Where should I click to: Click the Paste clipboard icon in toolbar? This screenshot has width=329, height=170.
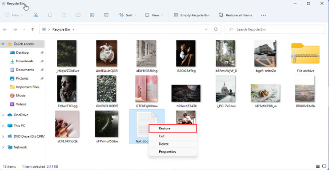64,15
